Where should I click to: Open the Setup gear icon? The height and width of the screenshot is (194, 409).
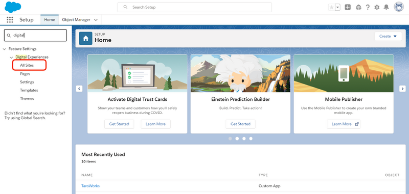pyautogui.click(x=377, y=7)
